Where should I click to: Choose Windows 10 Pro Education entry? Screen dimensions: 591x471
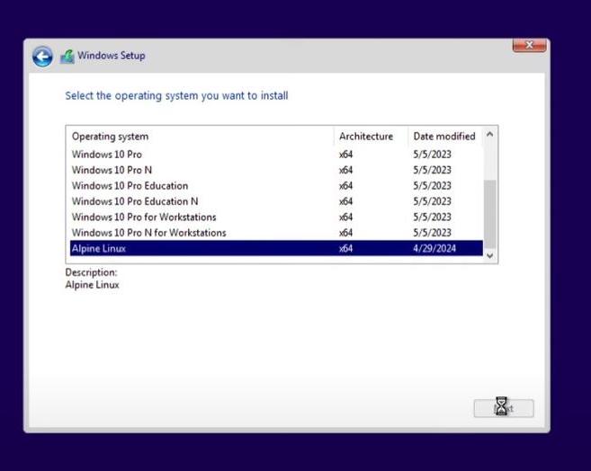[276, 186]
